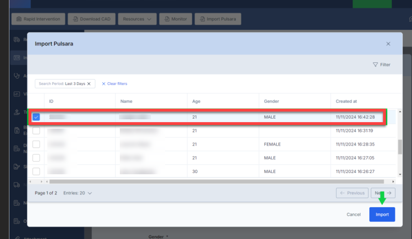Click the Download CAD toolbar button
The image size is (412, 239).
[x=91, y=19]
